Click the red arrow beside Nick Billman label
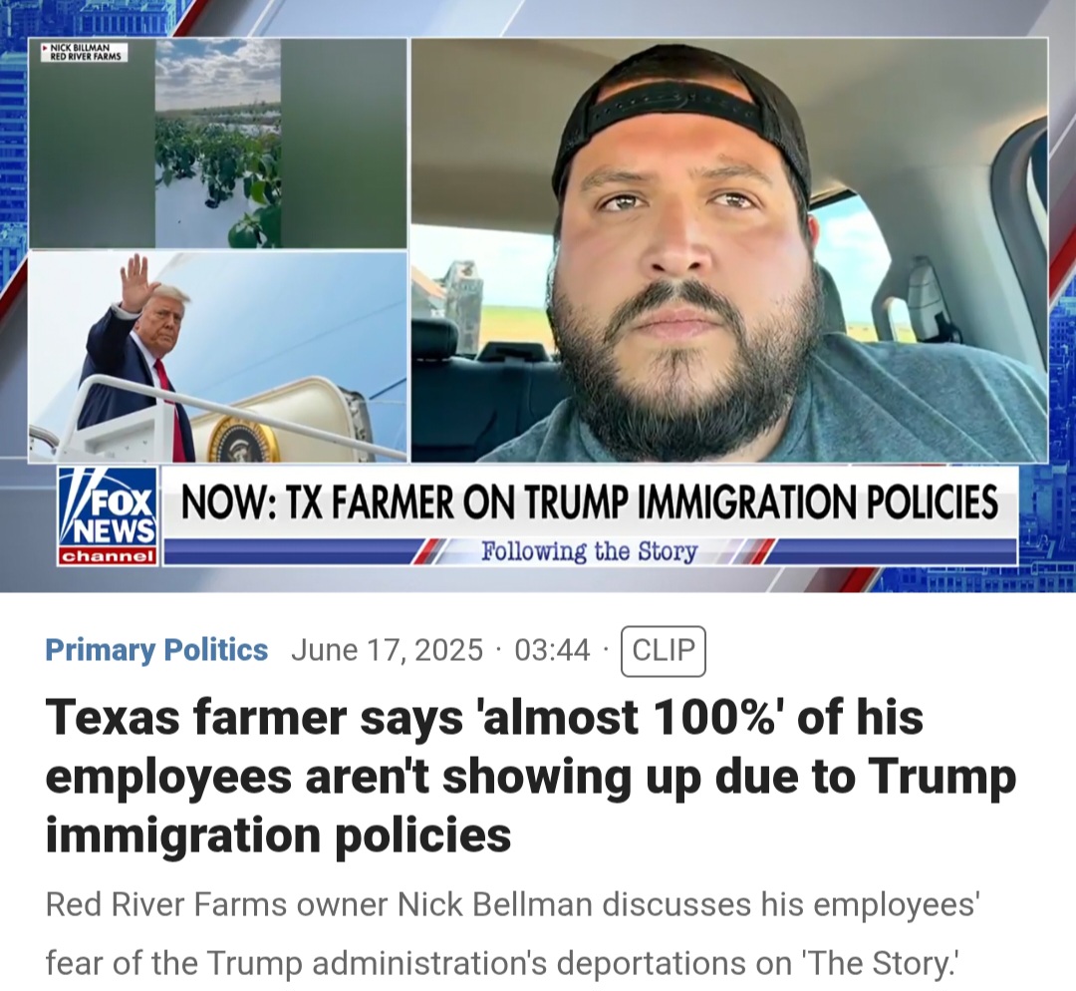 45,48
